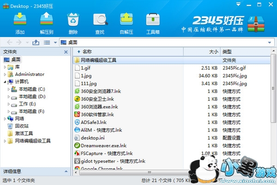Select the ADSafe3.lnk file name
Viewport: 277px width, 185px height.
click(x=94, y=122)
